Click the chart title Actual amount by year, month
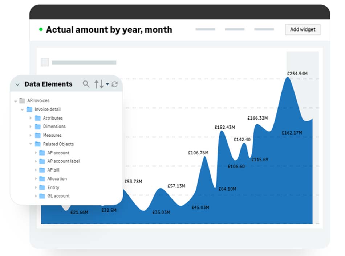This screenshot has height=256, width=345. point(109,30)
